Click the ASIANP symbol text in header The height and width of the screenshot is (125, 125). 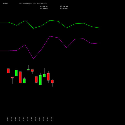(5, 4)
